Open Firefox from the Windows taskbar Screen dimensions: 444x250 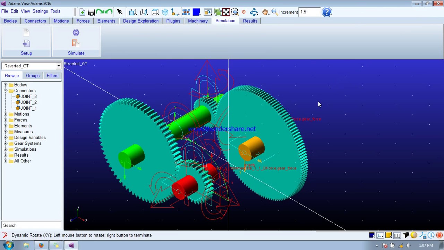(x=41, y=245)
